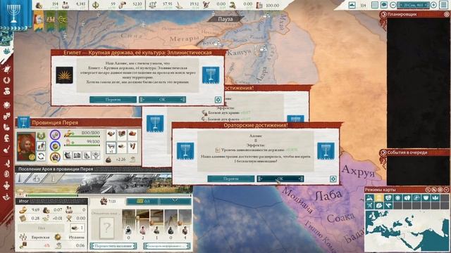
Task: Click OK in Ораторские достижения popup
Action: click(x=280, y=179)
